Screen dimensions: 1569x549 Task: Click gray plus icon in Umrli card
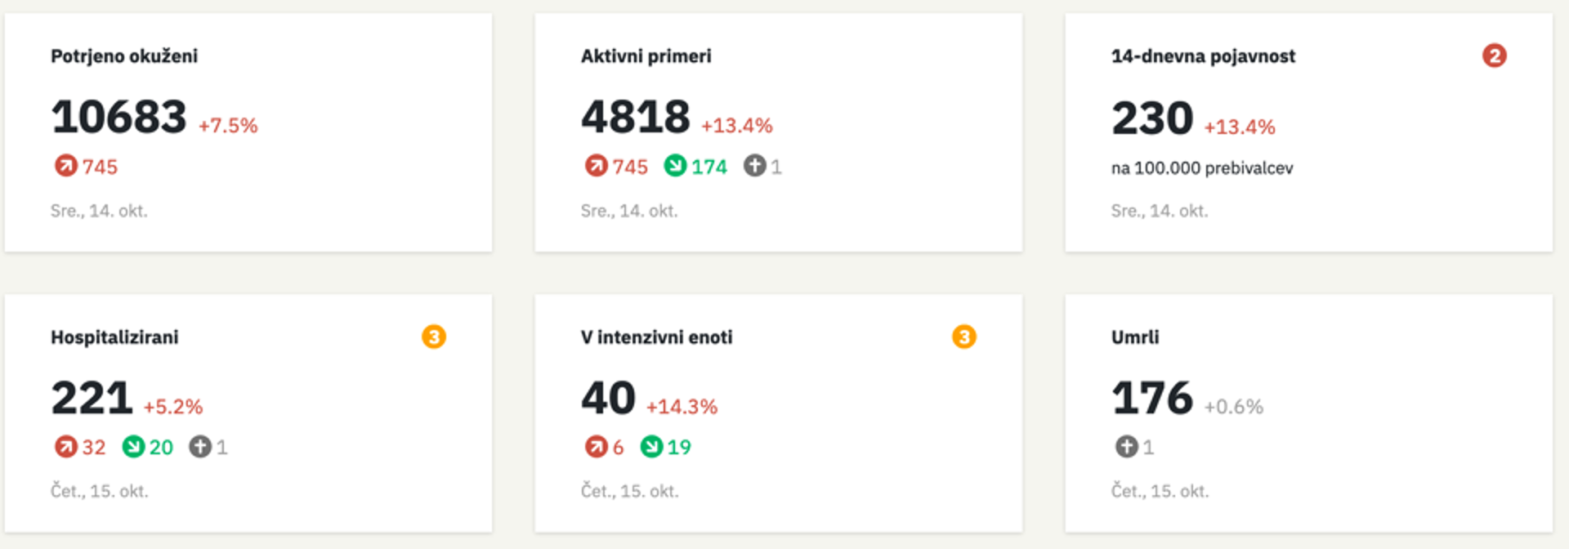(1126, 447)
